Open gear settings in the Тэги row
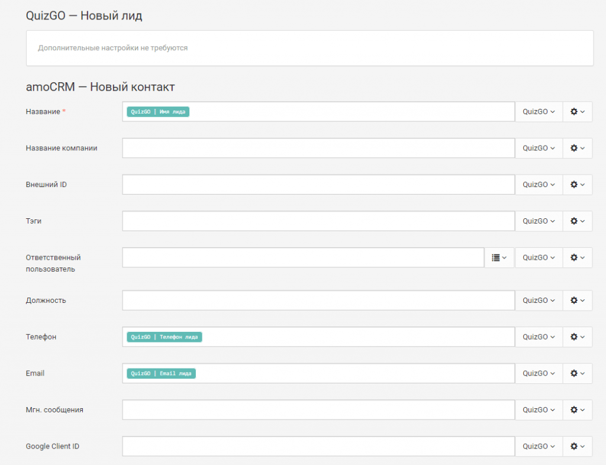The width and height of the screenshot is (606, 465). click(577, 221)
